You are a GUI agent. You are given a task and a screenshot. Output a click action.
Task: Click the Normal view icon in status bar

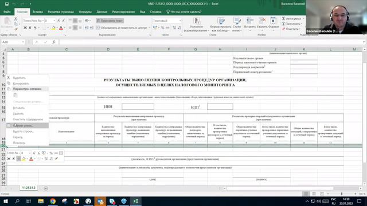pyautogui.click(x=306, y=194)
